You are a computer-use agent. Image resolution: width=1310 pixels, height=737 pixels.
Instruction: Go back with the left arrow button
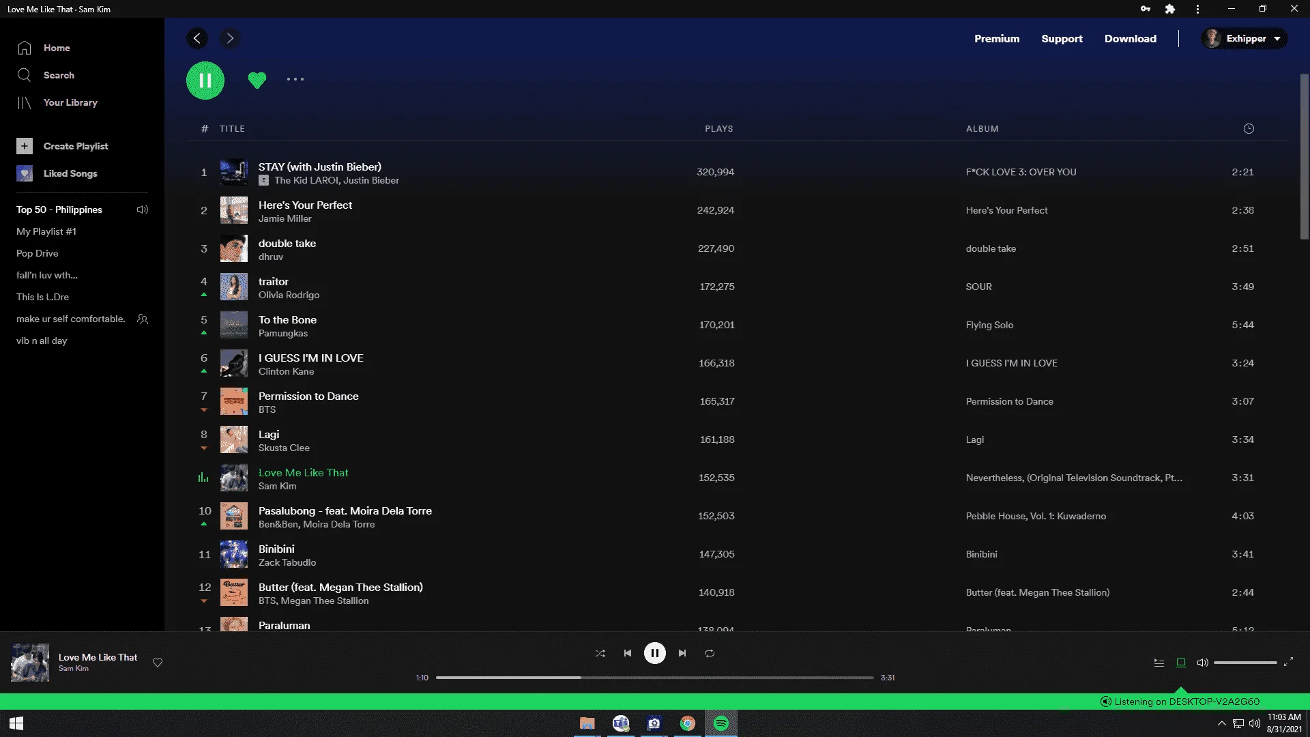pos(197,38)
